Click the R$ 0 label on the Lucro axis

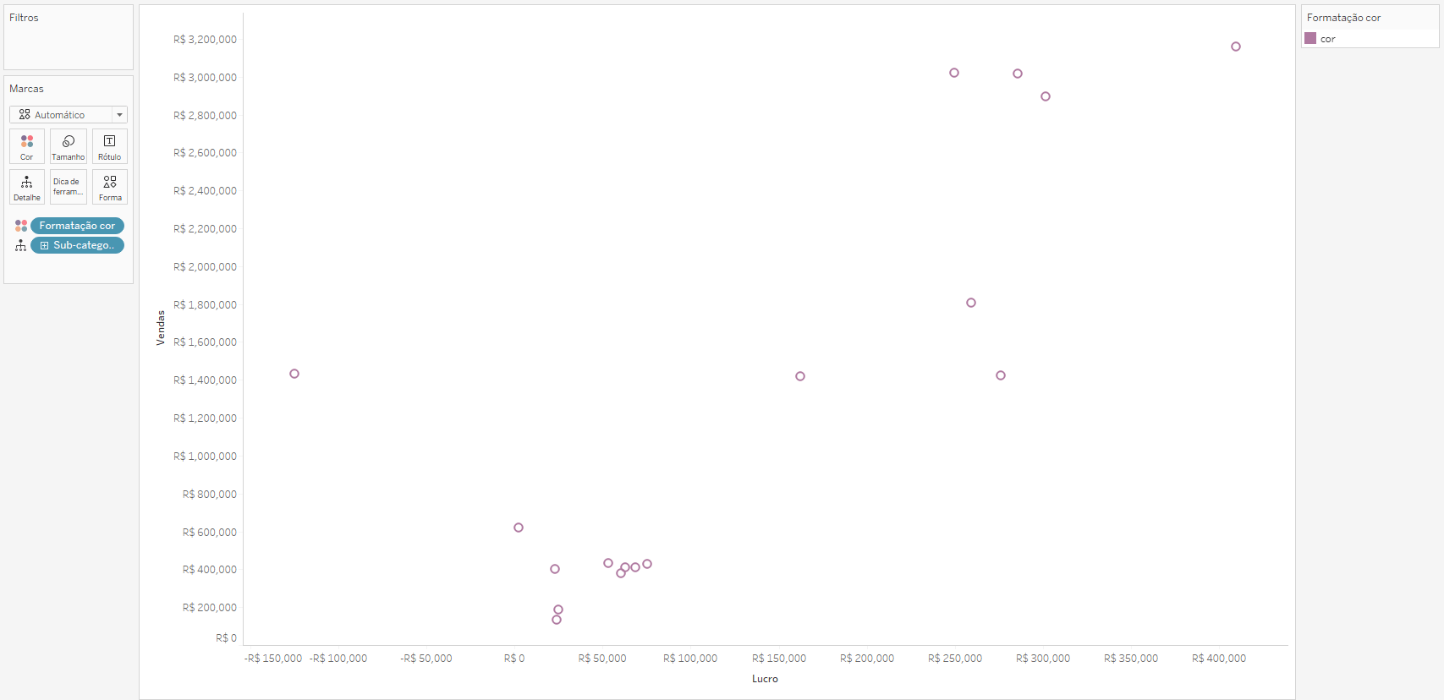tap(514, 659)
